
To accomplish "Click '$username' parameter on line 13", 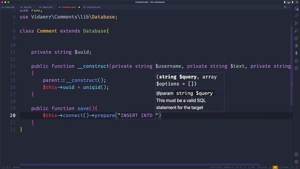I will pos(168,66).
